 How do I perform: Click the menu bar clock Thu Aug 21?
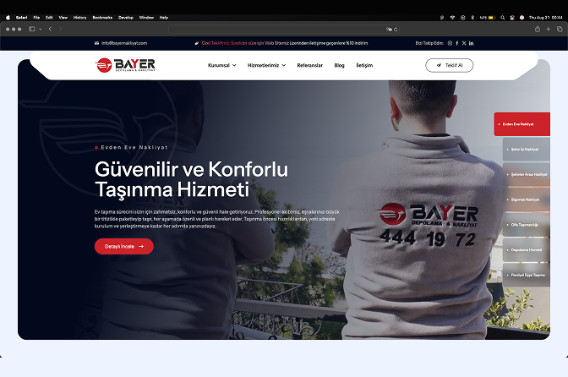(545, 18)
